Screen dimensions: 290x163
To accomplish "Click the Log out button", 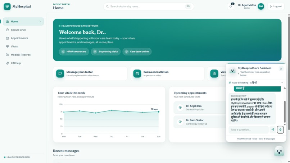I will coord(276,6).
